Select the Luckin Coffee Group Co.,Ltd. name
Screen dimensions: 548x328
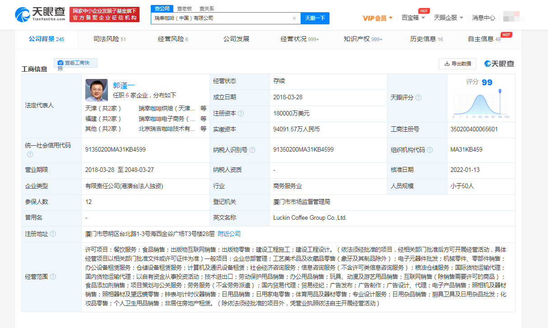coord(310,217)
